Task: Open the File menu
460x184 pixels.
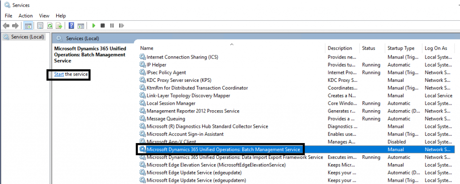Action: coord(8,16)
